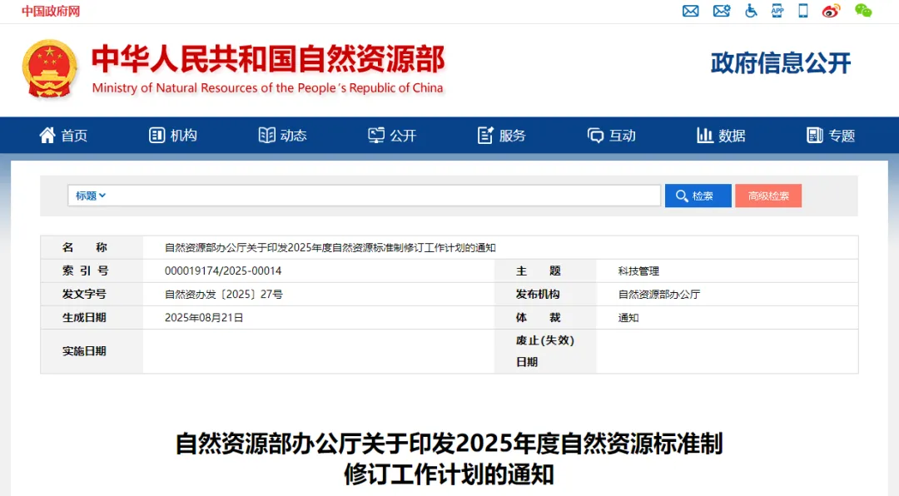The width and height of the screenshot is (899, 496).
Task: Open the Weibo icon
Action: click(831, 11)
